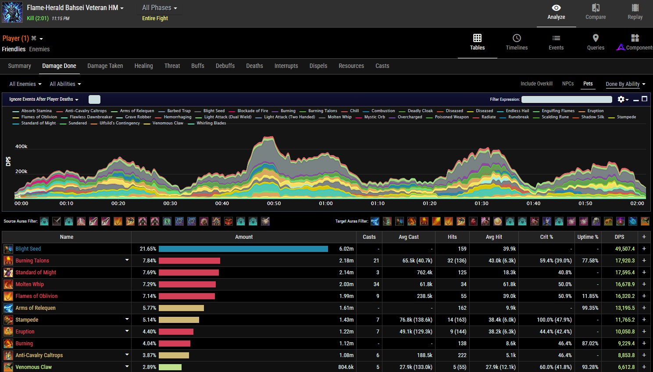
Task: Expand the Burning Talons row arrow
Action: [127, 260]
